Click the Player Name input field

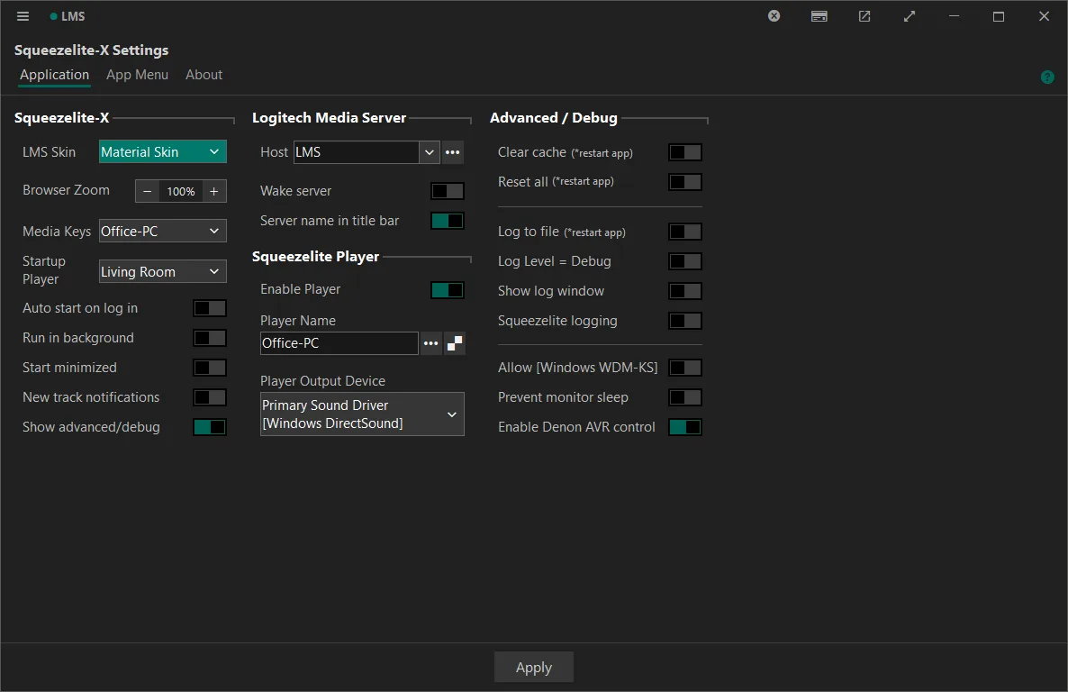(x=339, y=343)
